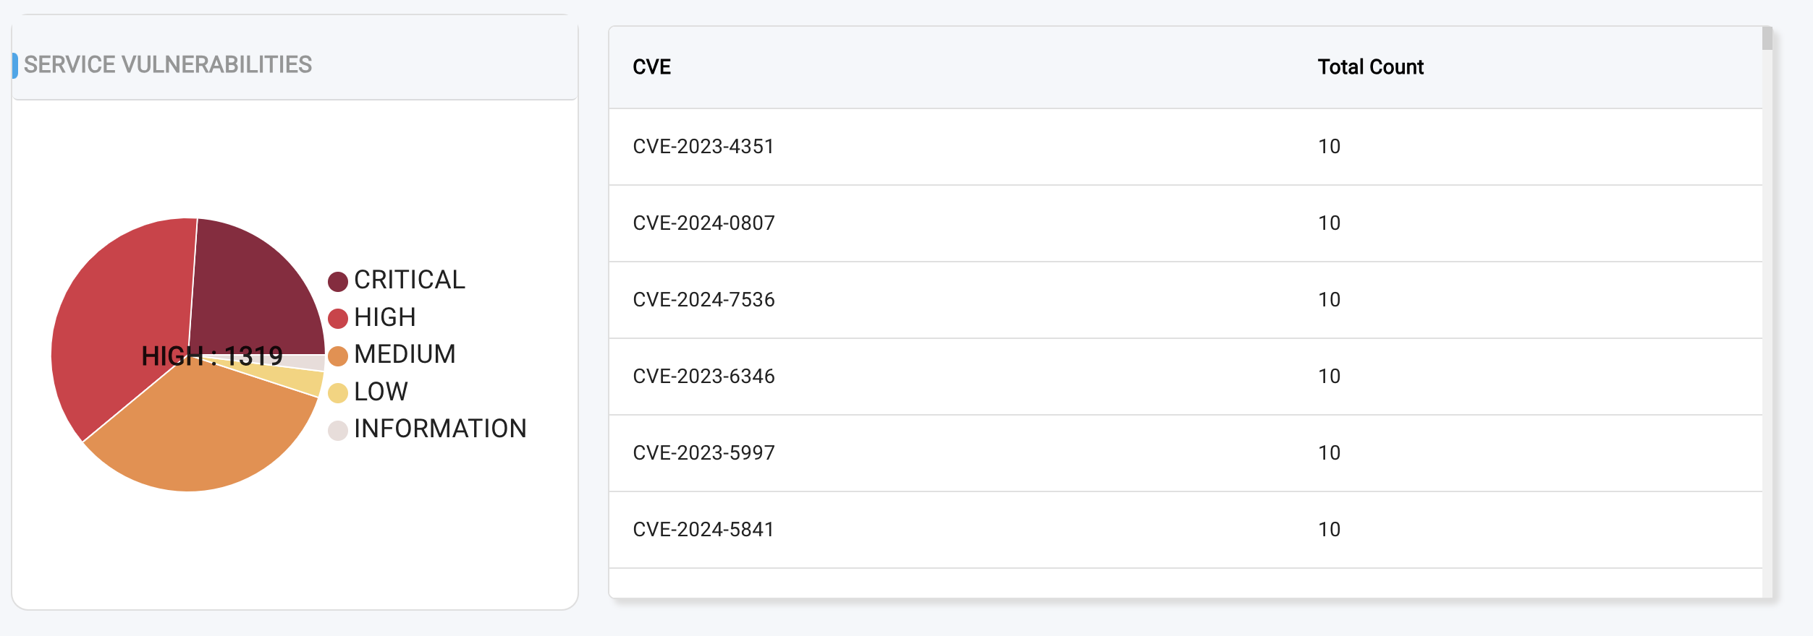Click the CVE-2023-5997 entry

tap(703, 453)
